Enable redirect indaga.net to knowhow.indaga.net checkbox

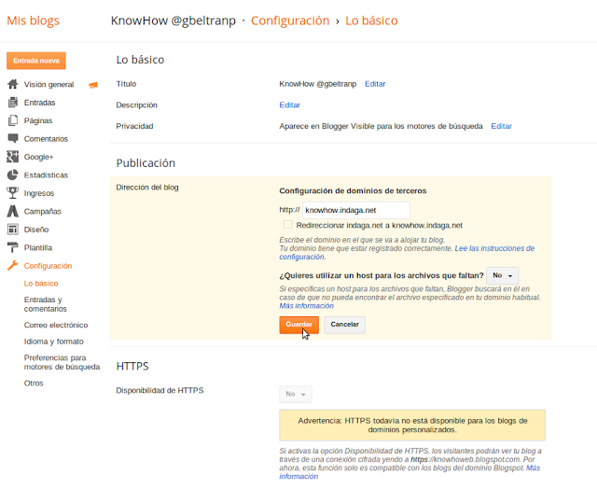click(288, 225)
